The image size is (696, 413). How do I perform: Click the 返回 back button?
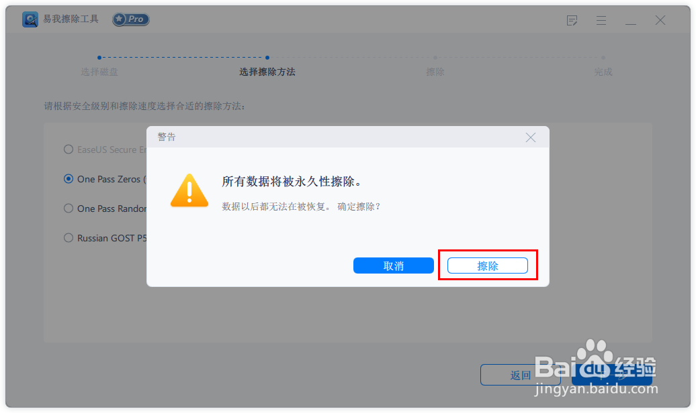pyautogui.click(x=520, y=375)
